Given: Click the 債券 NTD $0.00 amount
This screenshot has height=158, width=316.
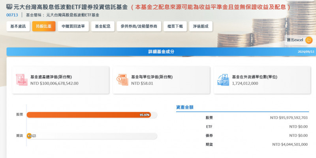Looking at the screenshot, I should pos(299,136).
